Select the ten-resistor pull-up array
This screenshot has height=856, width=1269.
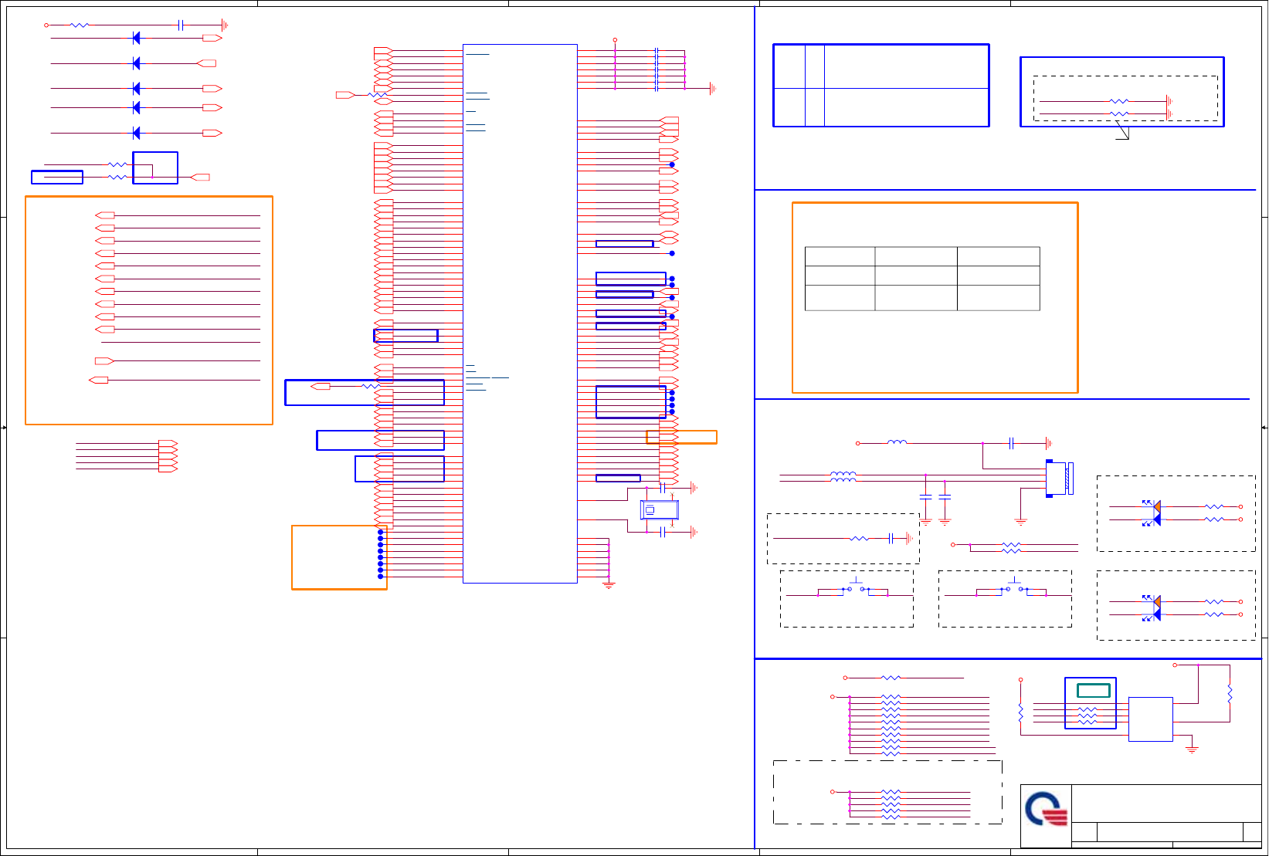click(891, 726)
